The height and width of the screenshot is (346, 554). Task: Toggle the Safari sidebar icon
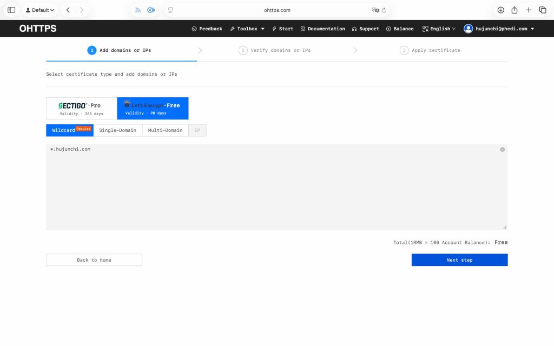(11, 10)
